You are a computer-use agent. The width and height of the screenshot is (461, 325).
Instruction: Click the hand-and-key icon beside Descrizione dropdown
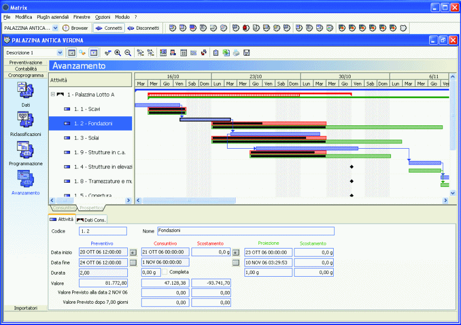[x=82, y=53]
